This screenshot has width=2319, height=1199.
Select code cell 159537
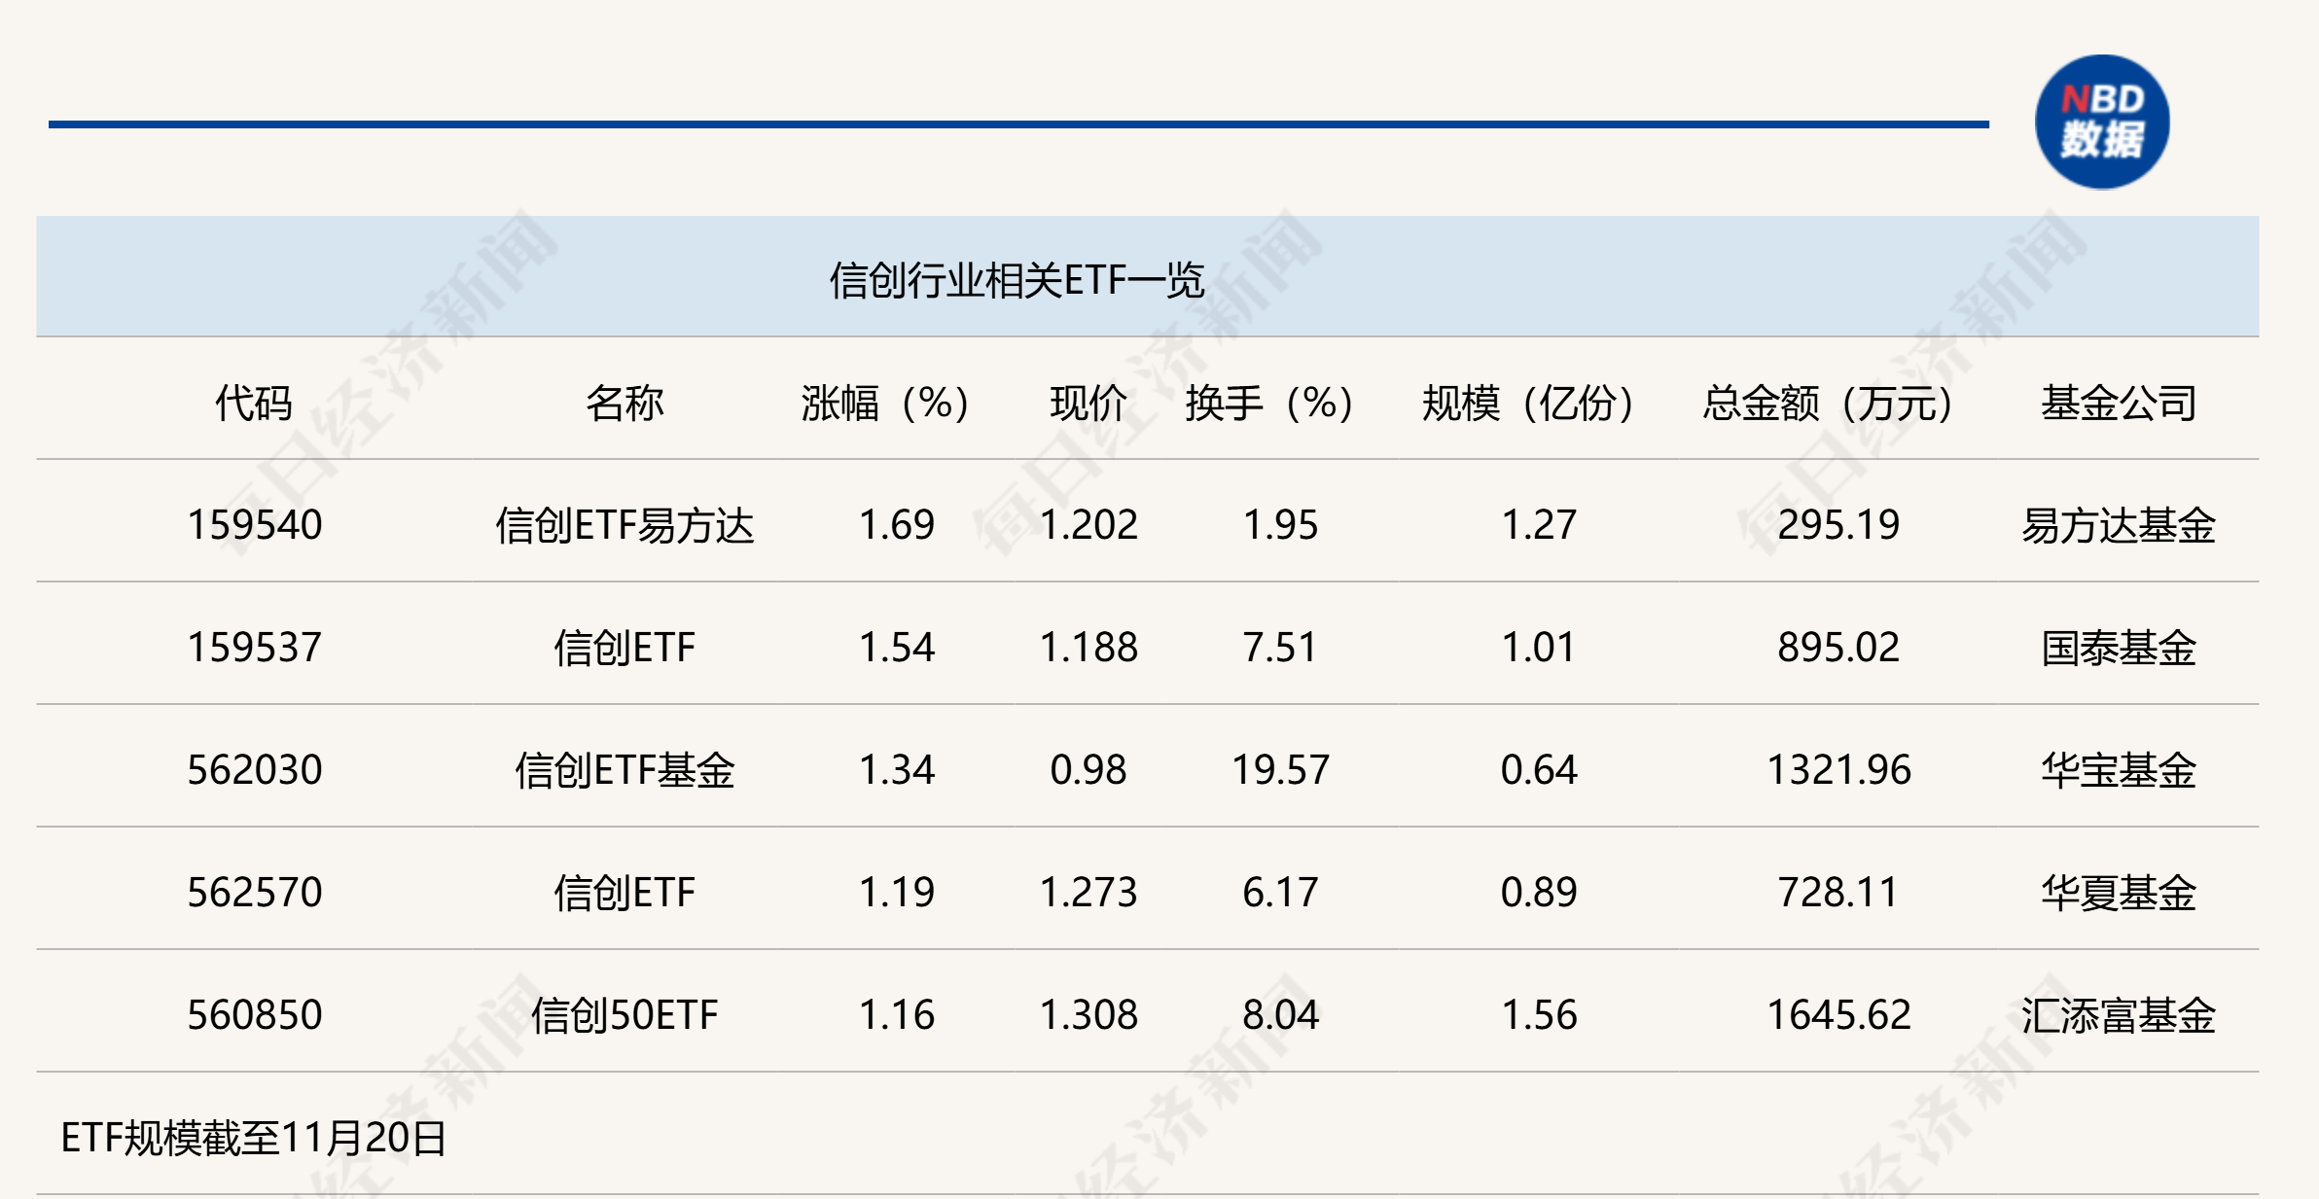[255, 648]
